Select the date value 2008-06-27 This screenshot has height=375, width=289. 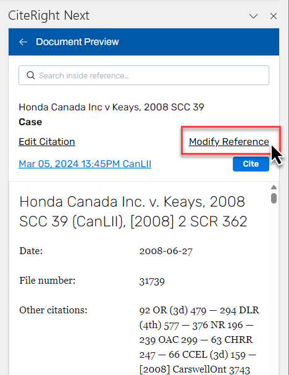166,251
